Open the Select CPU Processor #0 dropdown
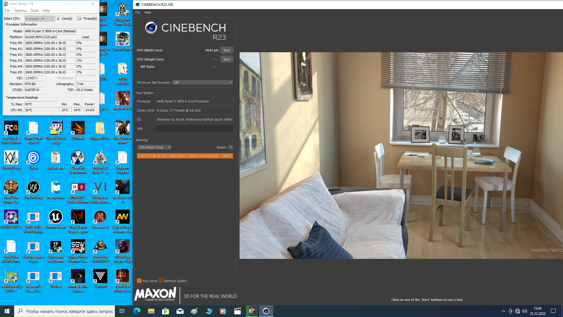 pyautogui.click(x=39, y=19)
